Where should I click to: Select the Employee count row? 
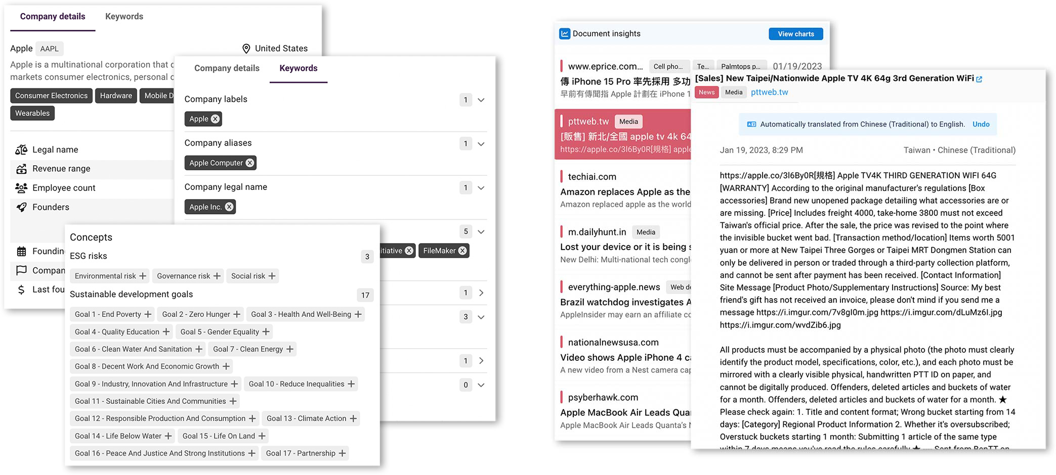[92, 188]
